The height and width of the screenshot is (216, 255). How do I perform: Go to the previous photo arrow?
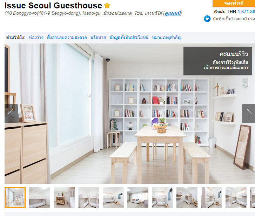pyautogui.click(x=11, y=114)
